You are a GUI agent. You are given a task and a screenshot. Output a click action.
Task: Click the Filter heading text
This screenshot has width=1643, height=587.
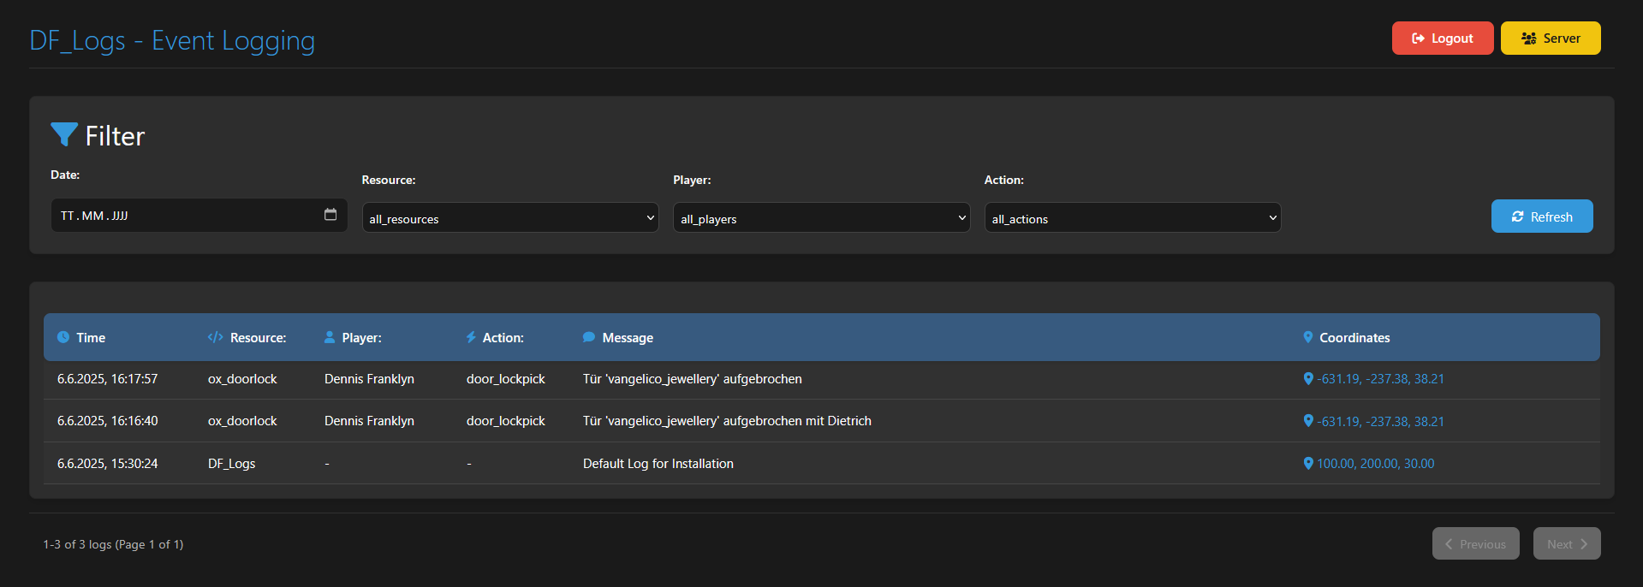click(115, 136)
